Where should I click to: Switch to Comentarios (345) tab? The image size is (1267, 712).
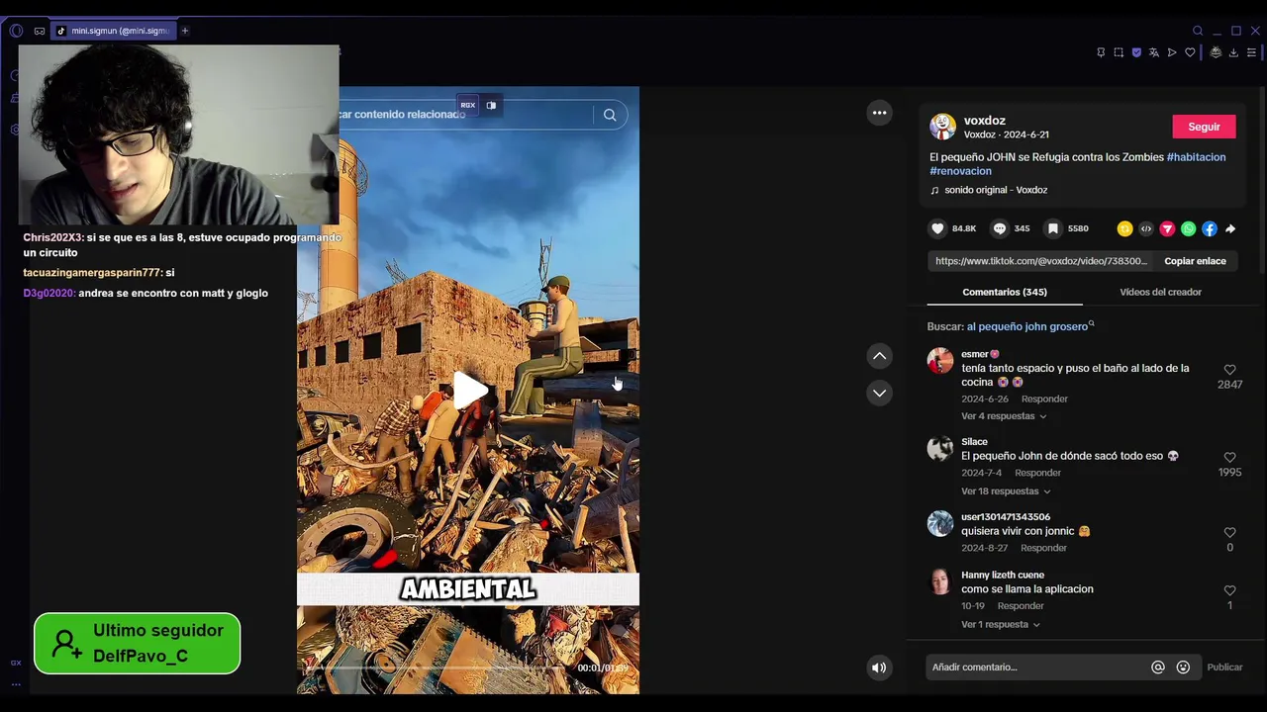click(x=1005, y=292)
